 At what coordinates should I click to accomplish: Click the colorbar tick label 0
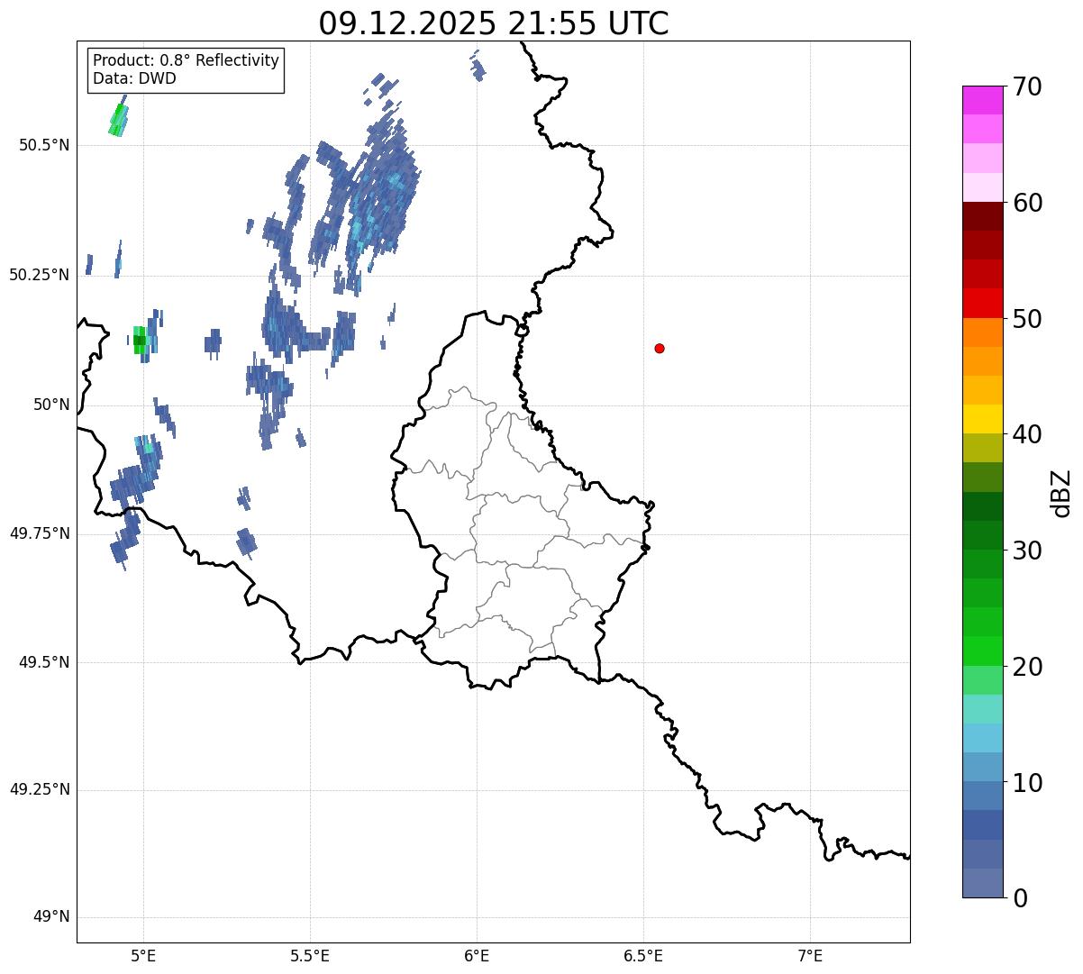pyautogui.click(x=1019, y=898)
